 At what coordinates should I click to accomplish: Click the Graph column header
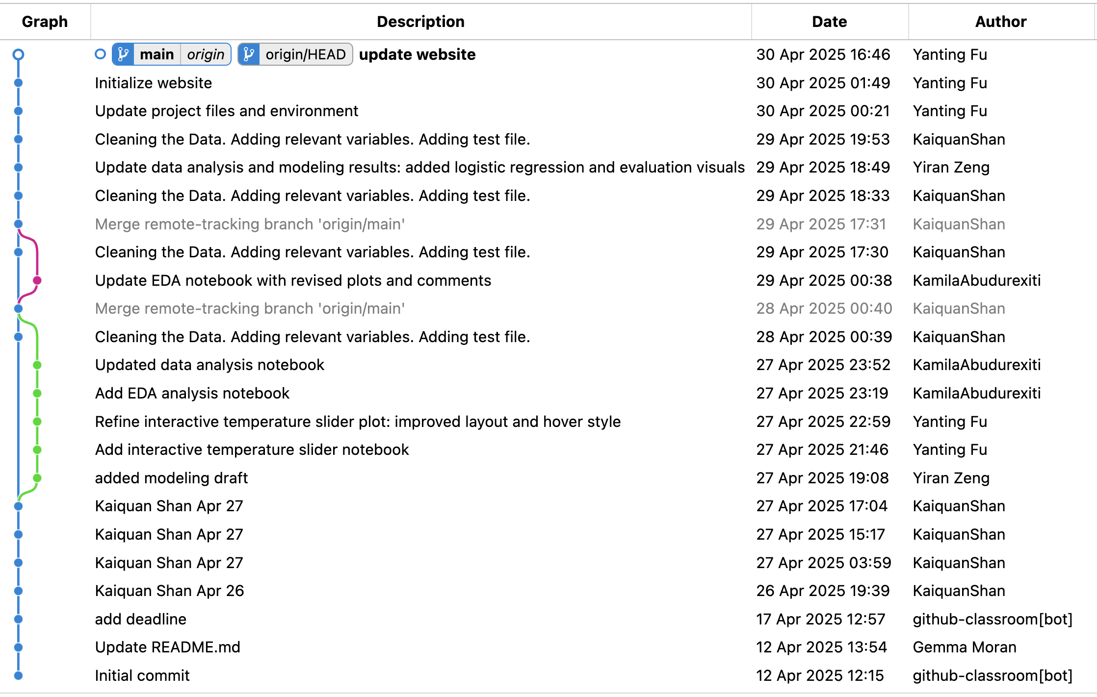45,22
